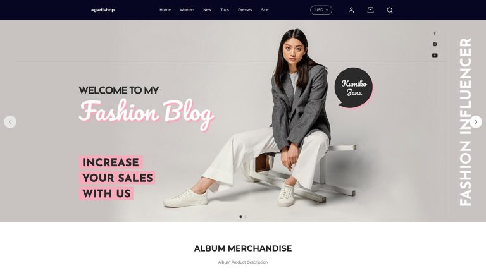Select the first slider pagination dot
486x273 pixels.
[x=240, y=217]
